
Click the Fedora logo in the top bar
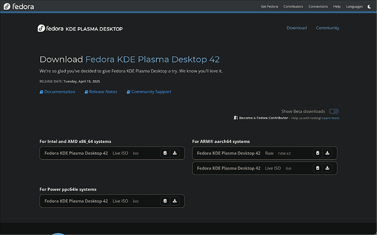click(x=19, y=7)
